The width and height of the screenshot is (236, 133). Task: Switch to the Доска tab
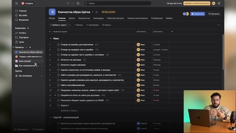[72, 18]
